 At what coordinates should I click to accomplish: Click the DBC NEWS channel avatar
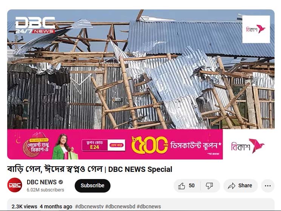[15, 185]
